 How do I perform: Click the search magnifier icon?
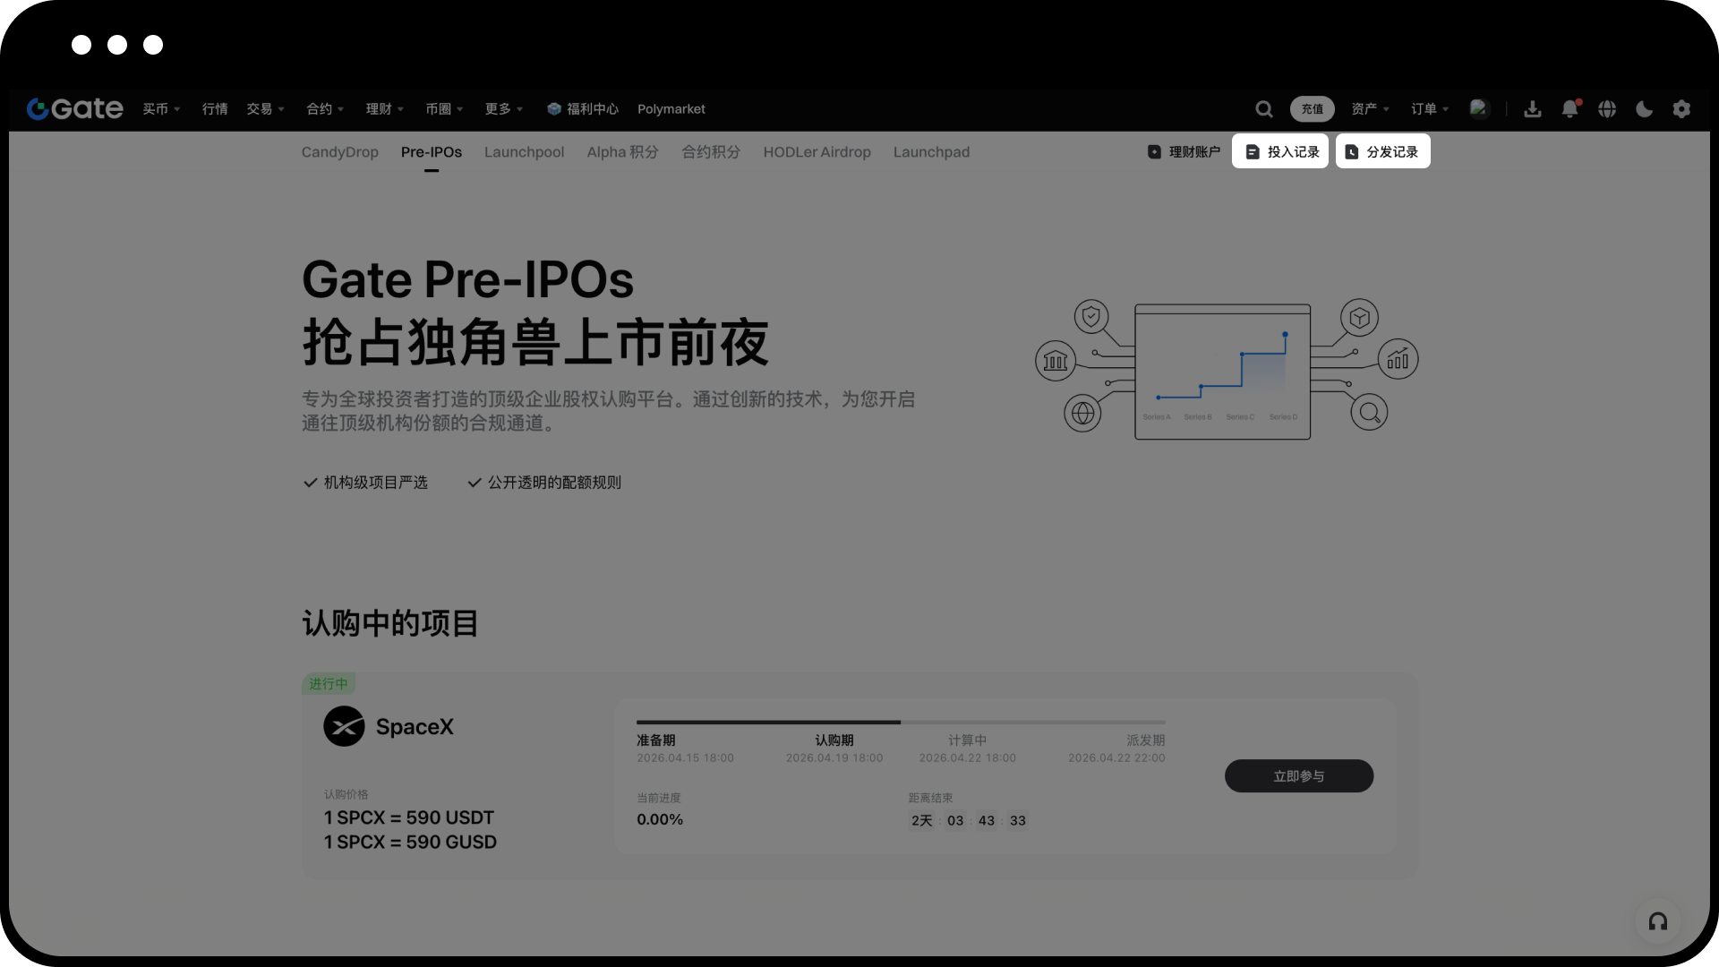point(1263,109)
